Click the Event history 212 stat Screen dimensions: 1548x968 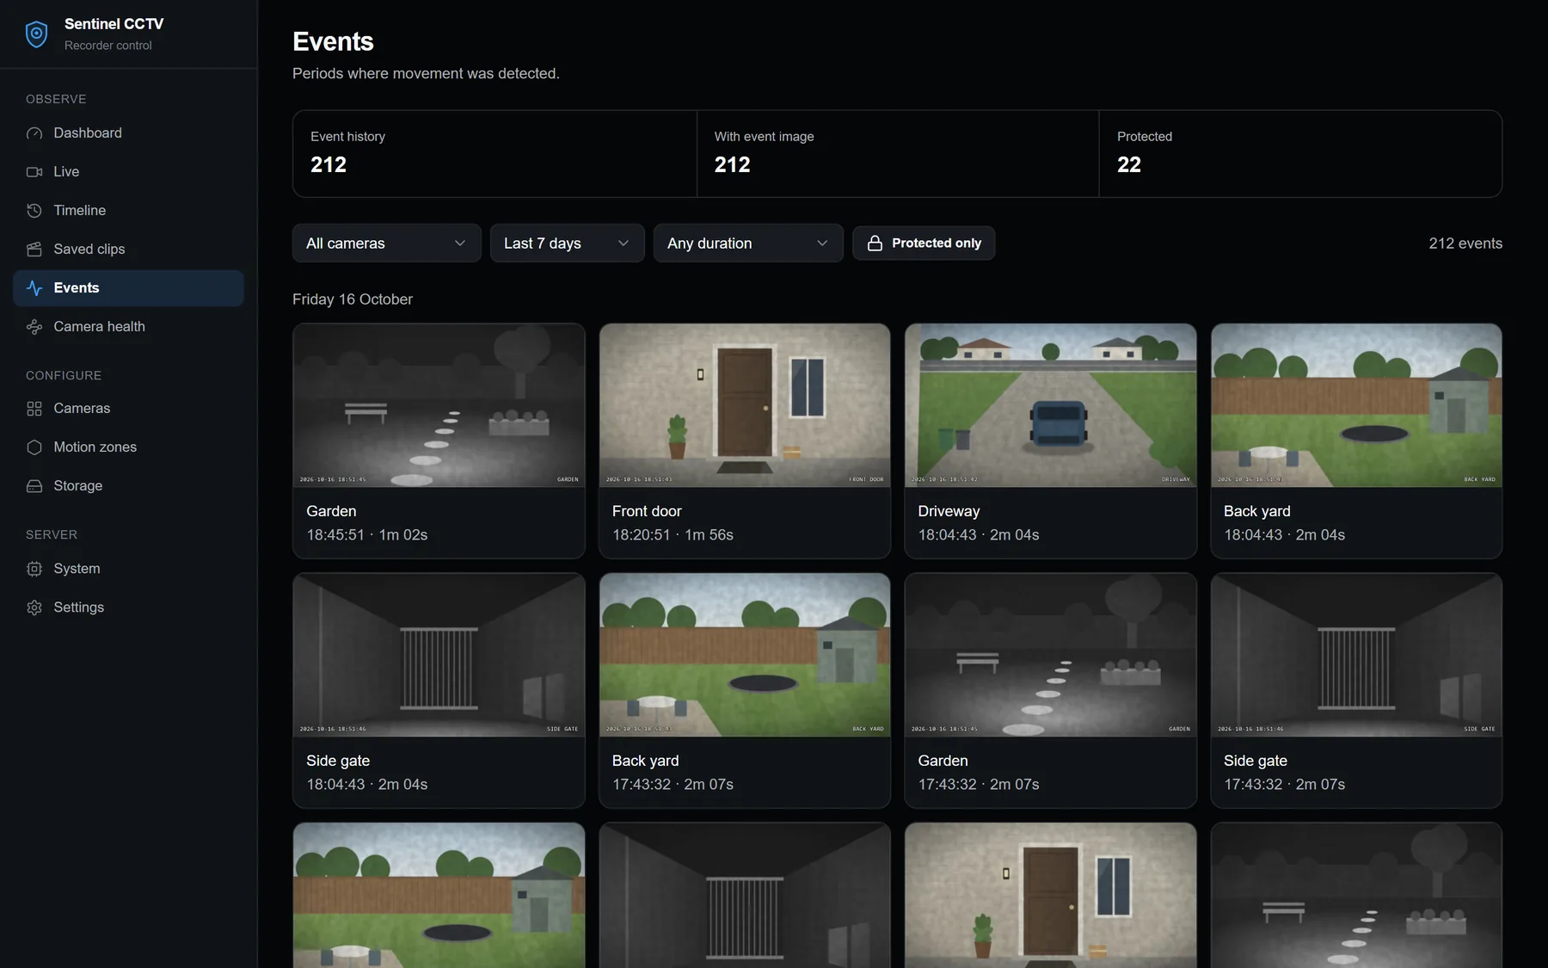pyautogui.click(x=494, y=154)
